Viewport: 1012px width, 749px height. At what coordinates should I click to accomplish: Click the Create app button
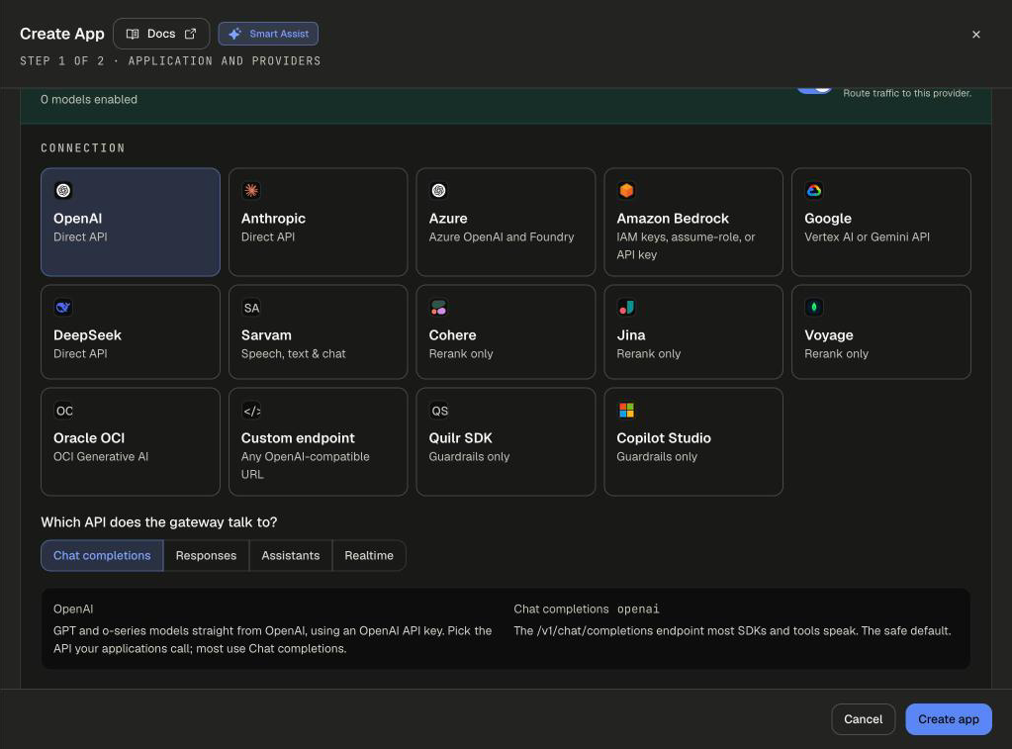(948, 718)
